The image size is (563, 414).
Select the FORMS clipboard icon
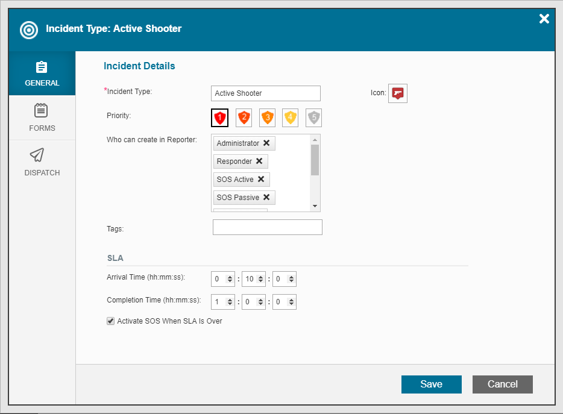pos(42,110)
